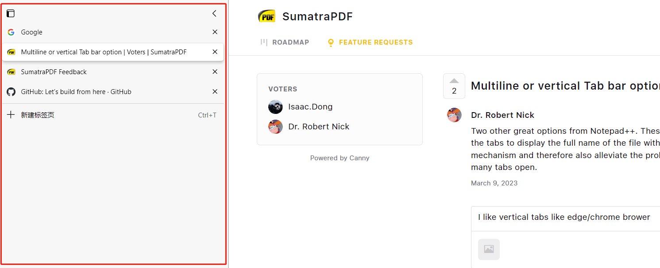Collapse the vertical tabs pane
Screen dimensions: 660x268
(x=215, y=13)
